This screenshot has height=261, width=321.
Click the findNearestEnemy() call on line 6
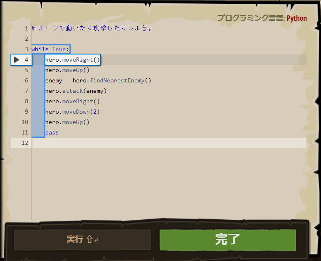pos(121,81)
